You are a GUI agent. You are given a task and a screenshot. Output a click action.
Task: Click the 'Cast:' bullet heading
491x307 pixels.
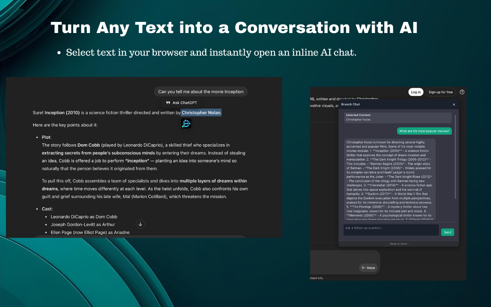[47, 209]
